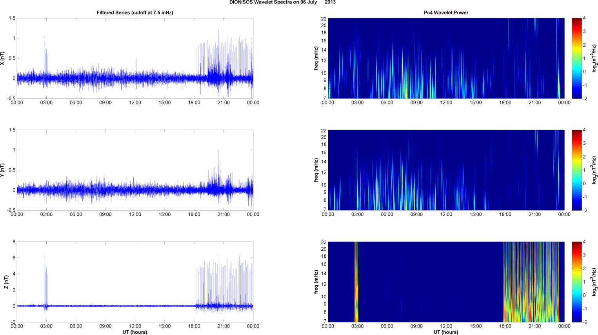
Task: Click "freq (mHz)" label of the middle spectrogram
Action: coord(316,170)
